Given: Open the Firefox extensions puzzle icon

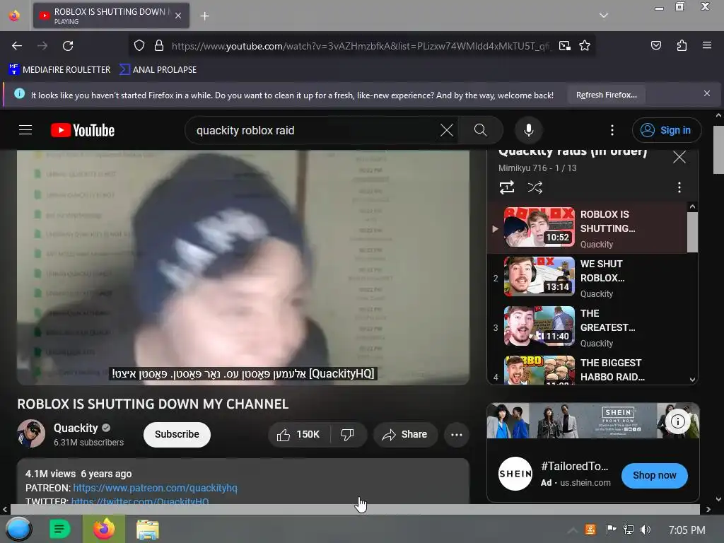Looking at the screenshot, I should point(682,45).
